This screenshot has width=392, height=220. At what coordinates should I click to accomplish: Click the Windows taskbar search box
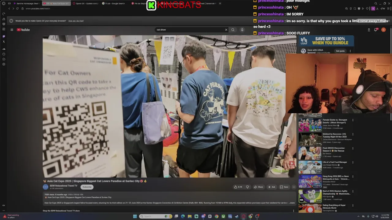(156, 216)
